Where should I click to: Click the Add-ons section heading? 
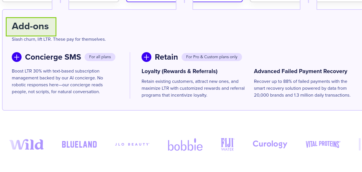[31, 26]
